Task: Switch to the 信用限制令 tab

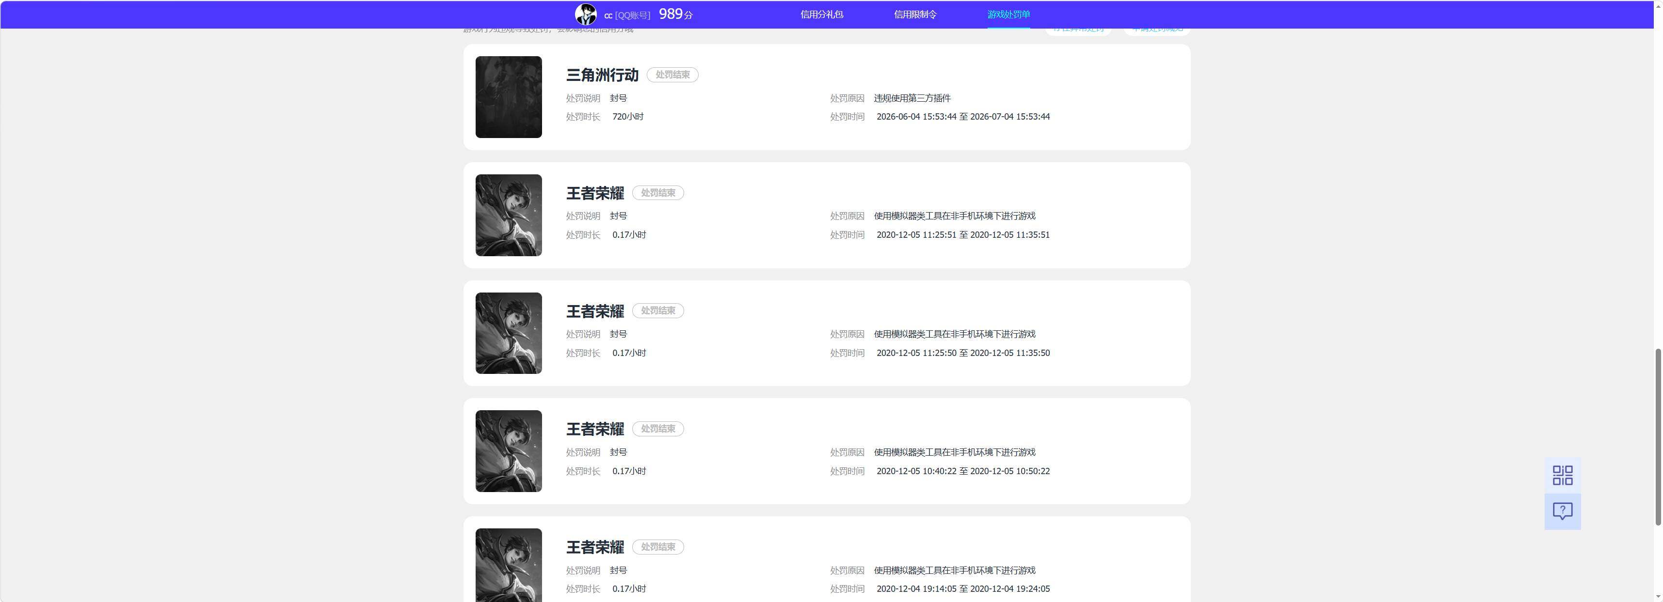Action: [x=915, y=14]
